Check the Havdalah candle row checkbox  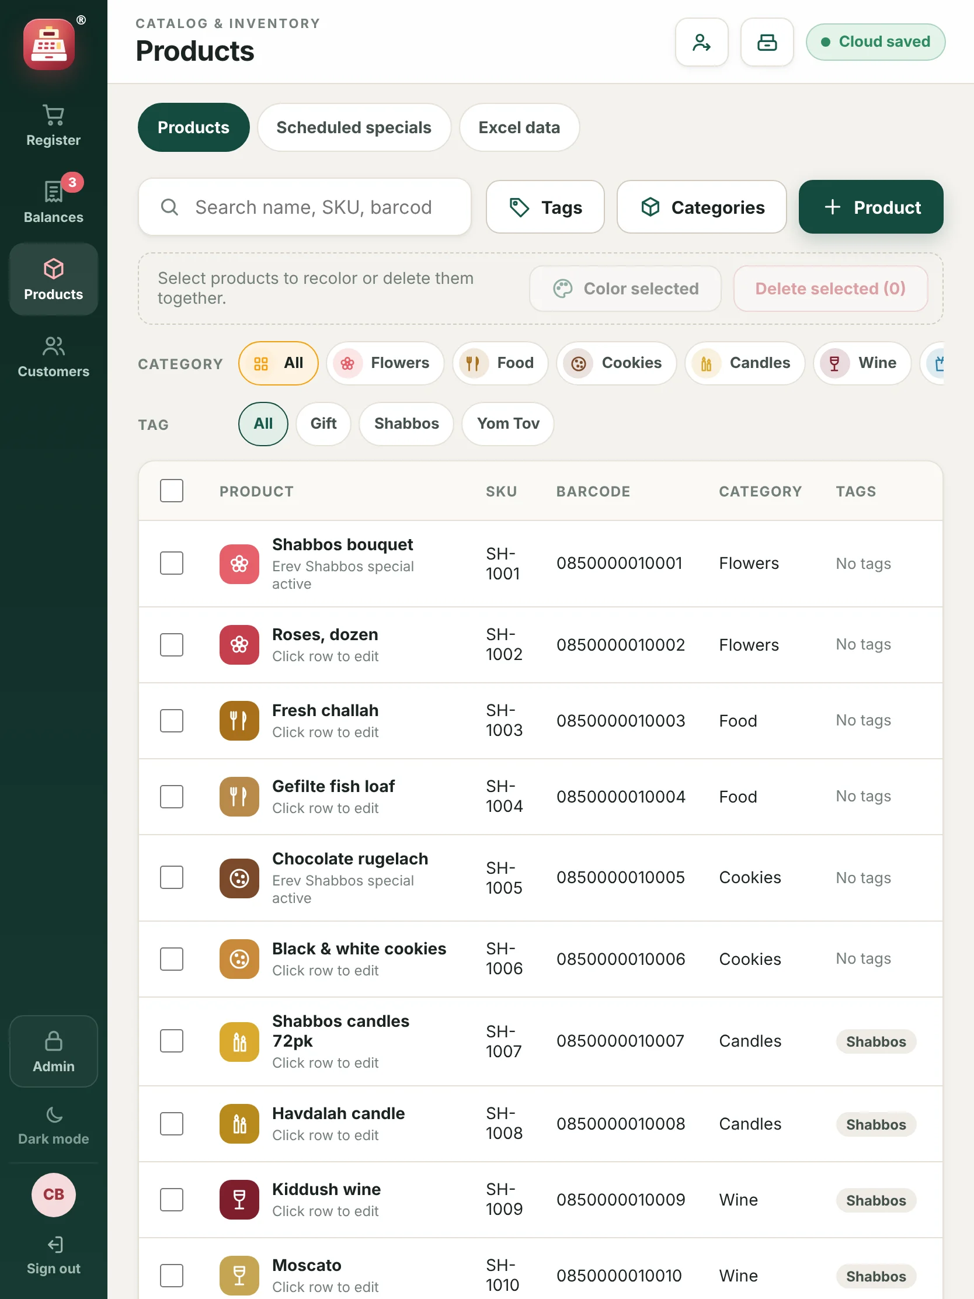(172, 1124)
